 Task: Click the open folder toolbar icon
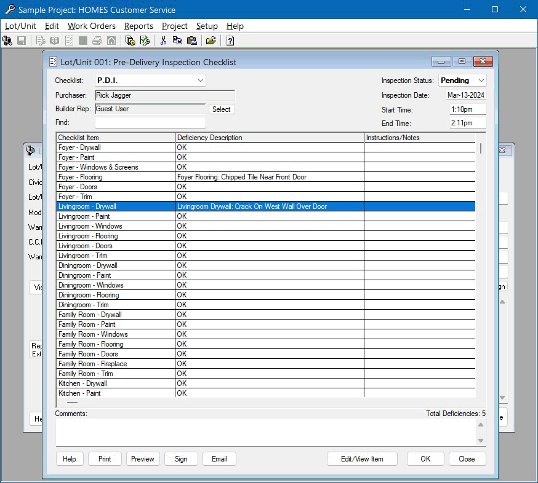211,41
